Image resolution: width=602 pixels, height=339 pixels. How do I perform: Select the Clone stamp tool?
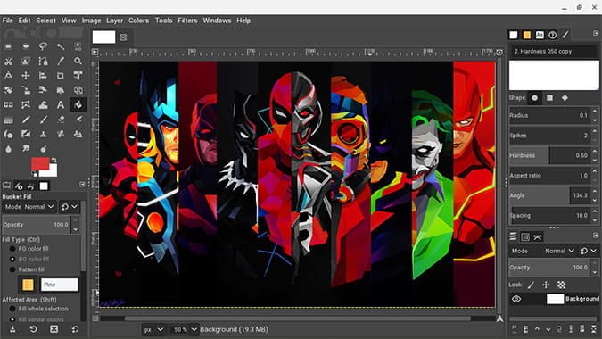coord(43,135)
